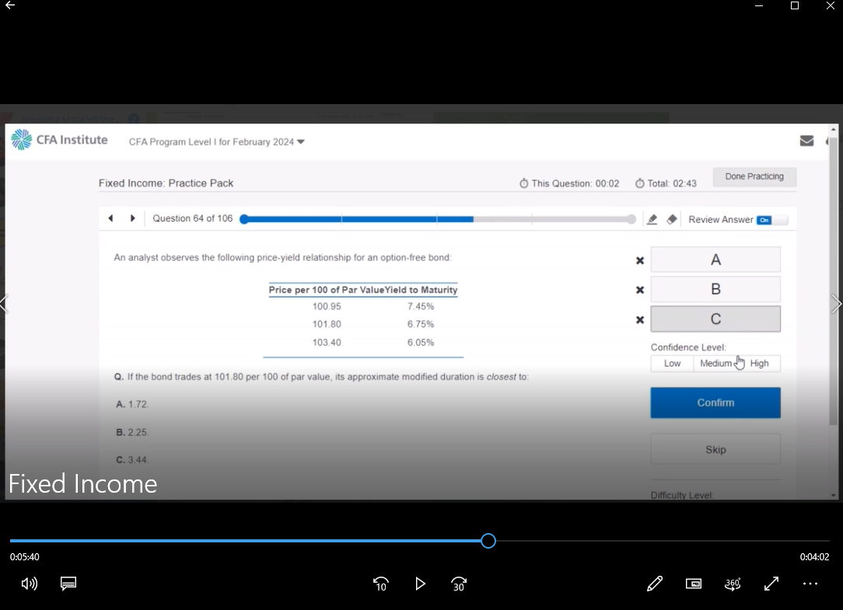Viewport: 843px width, 610px height.
Task: Open the pen drawing tool on video
Action: coord(655,584)
